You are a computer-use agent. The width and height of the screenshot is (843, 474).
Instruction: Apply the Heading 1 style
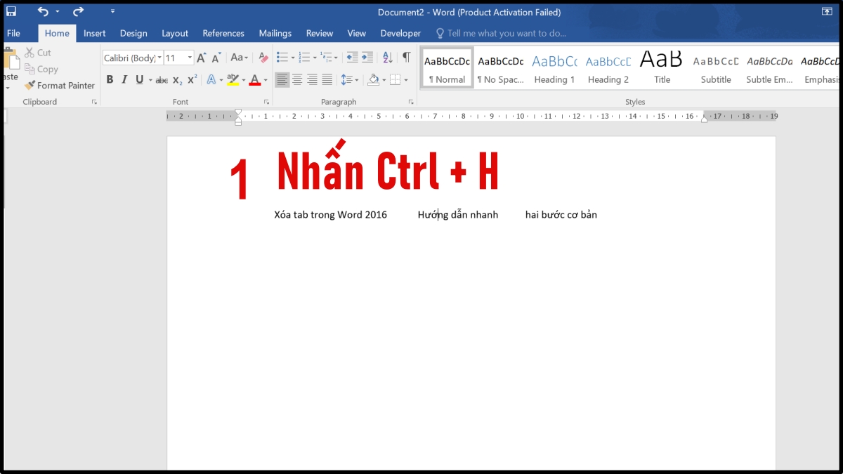coord(554,67)
